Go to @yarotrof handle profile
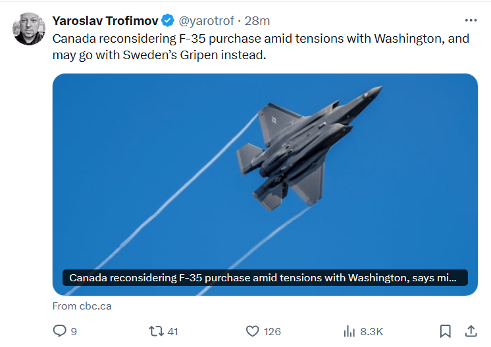This screenshot has width=491, height=347. (x=206, y=20)
